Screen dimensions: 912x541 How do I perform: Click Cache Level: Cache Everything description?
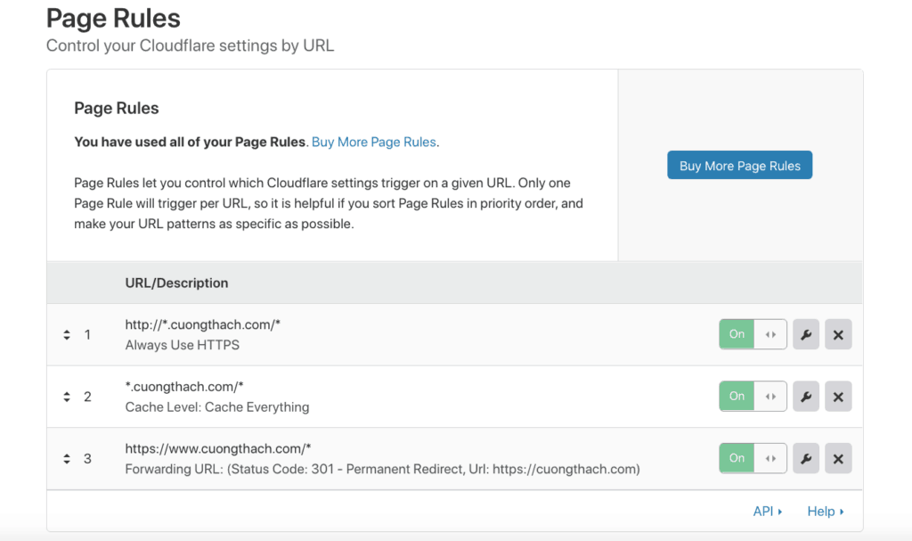pos(217,407)
